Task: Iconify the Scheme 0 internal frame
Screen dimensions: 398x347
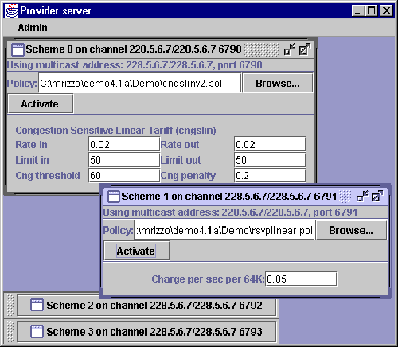Action: click(x=289, y=49)
